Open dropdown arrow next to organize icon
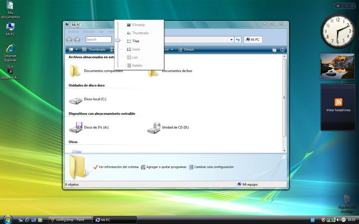 click(x=77, y=49)
